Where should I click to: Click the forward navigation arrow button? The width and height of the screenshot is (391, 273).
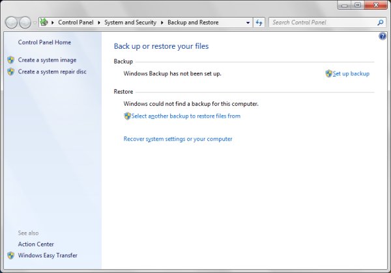[x=25, y=23]
